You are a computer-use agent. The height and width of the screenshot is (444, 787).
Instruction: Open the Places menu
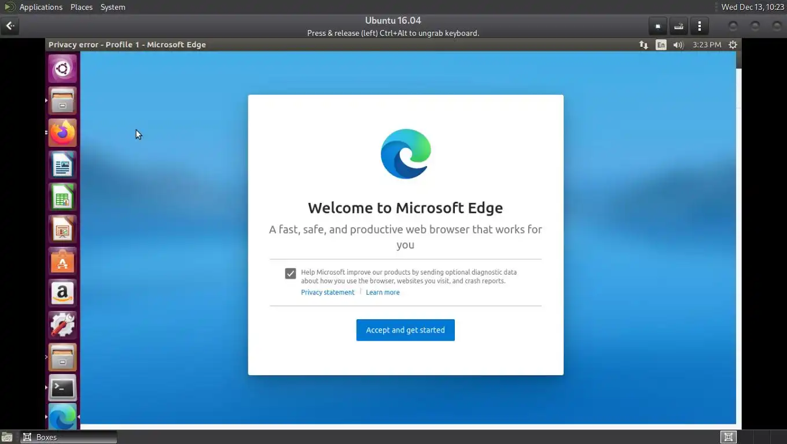point(82,7)
